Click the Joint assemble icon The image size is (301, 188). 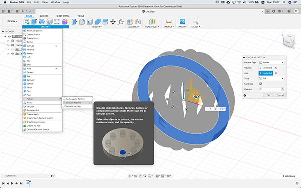(138, 21)
